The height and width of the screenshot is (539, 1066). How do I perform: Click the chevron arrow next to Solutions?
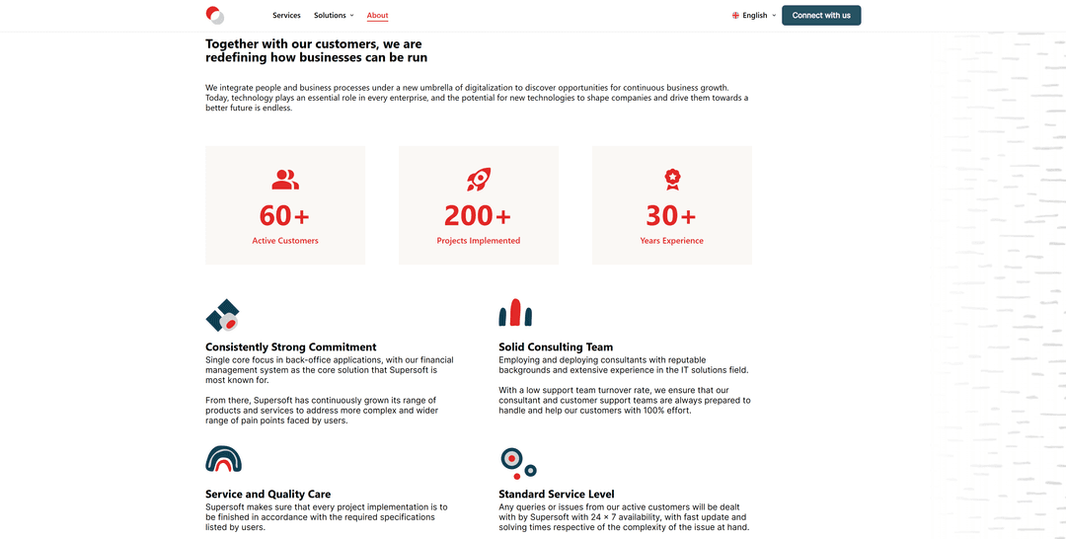pos(352,16)
